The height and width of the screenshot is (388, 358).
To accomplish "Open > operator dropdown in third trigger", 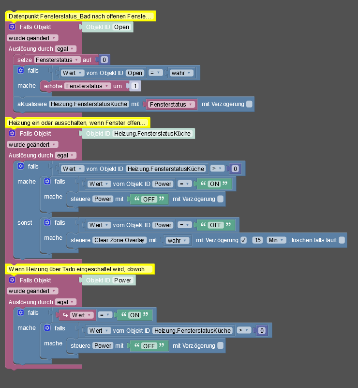I will (244, 330).
